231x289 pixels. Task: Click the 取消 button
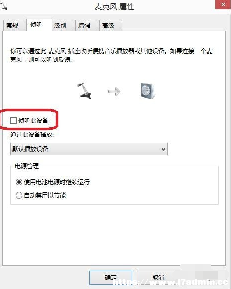tap(158, 277)
